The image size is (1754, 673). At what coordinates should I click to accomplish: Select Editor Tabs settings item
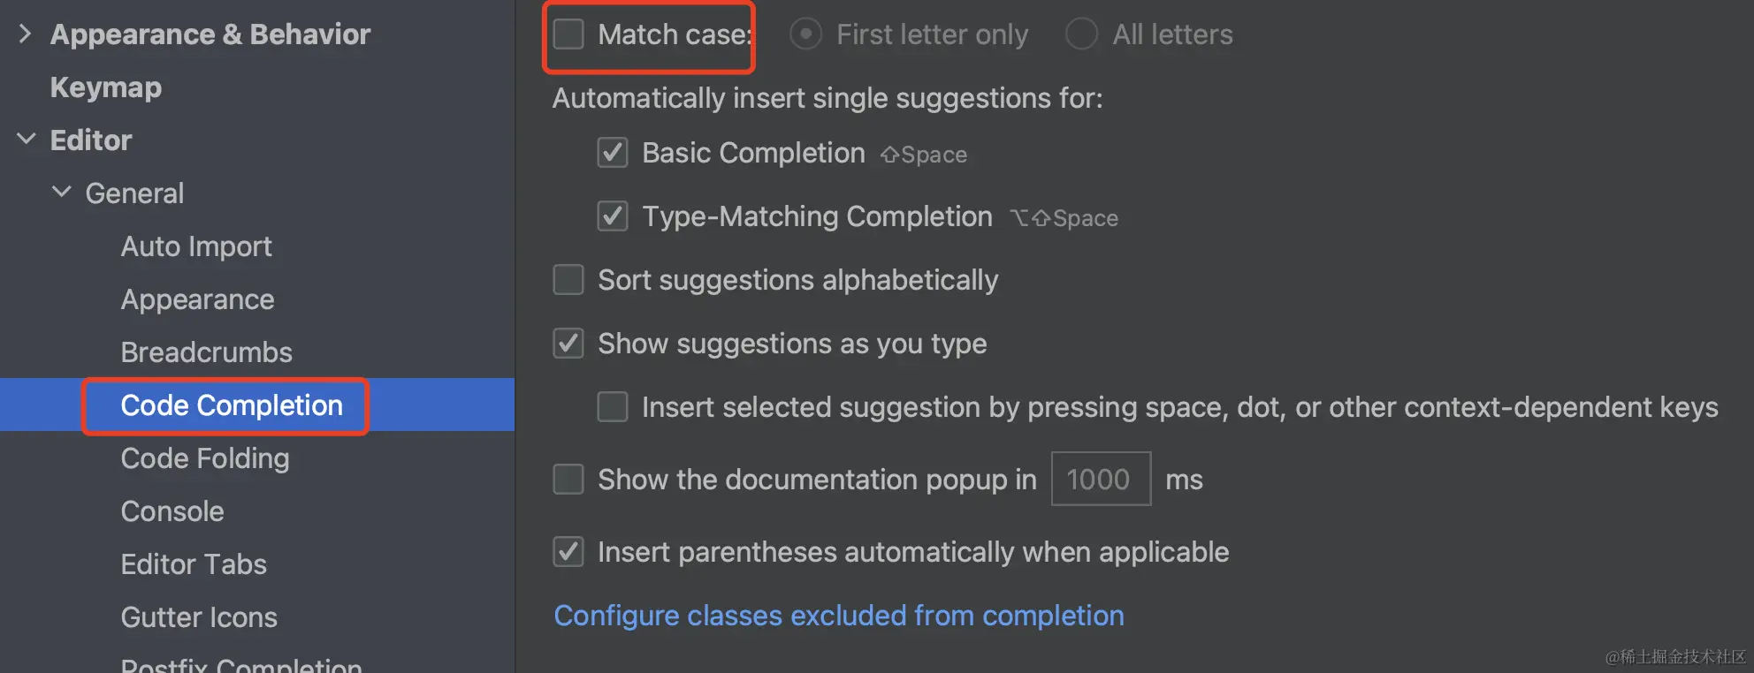194,564
